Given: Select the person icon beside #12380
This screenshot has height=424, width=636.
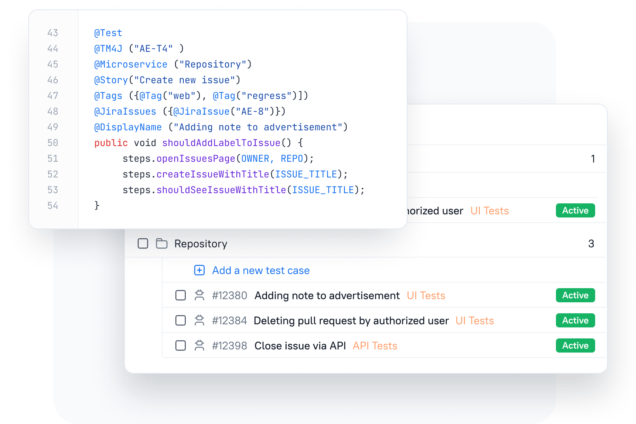Looking at the screenshot, I should (200, 295).
